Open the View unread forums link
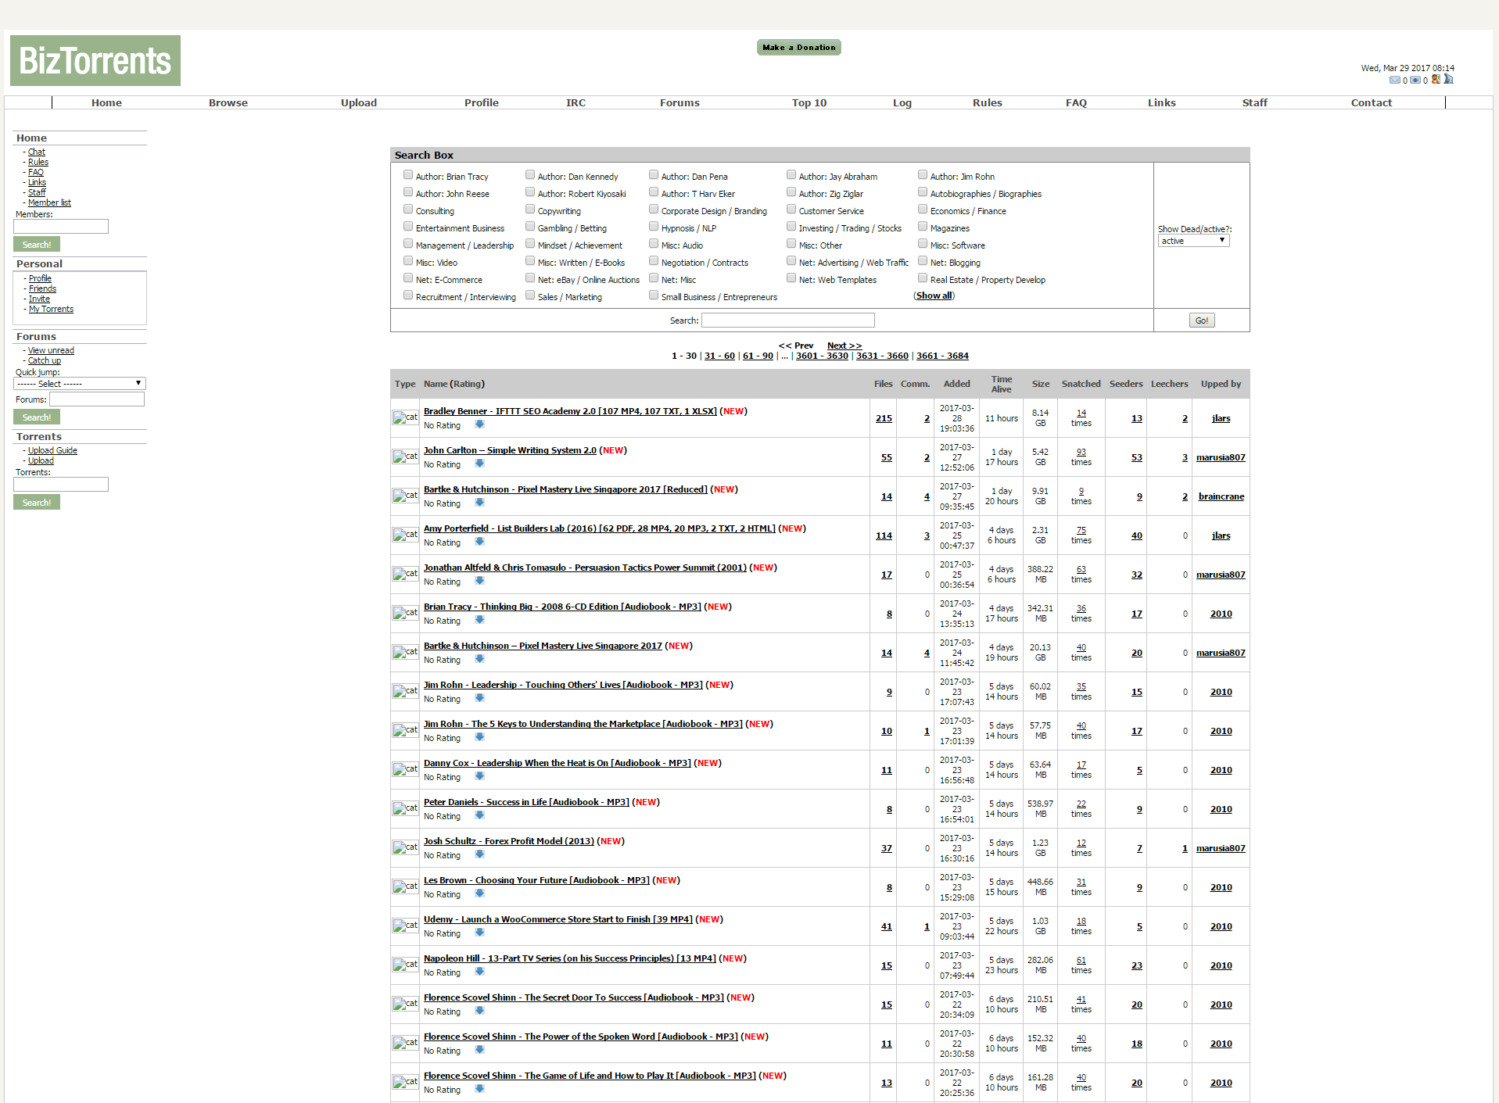This screenshot has width=1499, height=1103. [x=51, y=350]
